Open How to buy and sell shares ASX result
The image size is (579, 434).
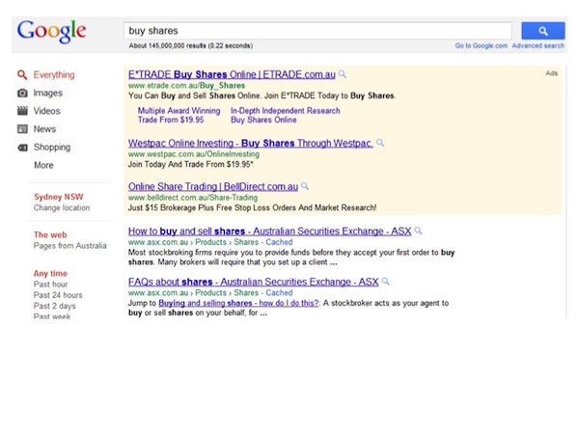click(269, 231)
